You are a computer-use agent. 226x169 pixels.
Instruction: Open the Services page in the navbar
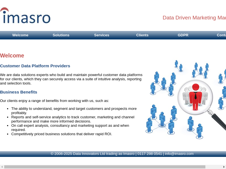coord(102,35)
